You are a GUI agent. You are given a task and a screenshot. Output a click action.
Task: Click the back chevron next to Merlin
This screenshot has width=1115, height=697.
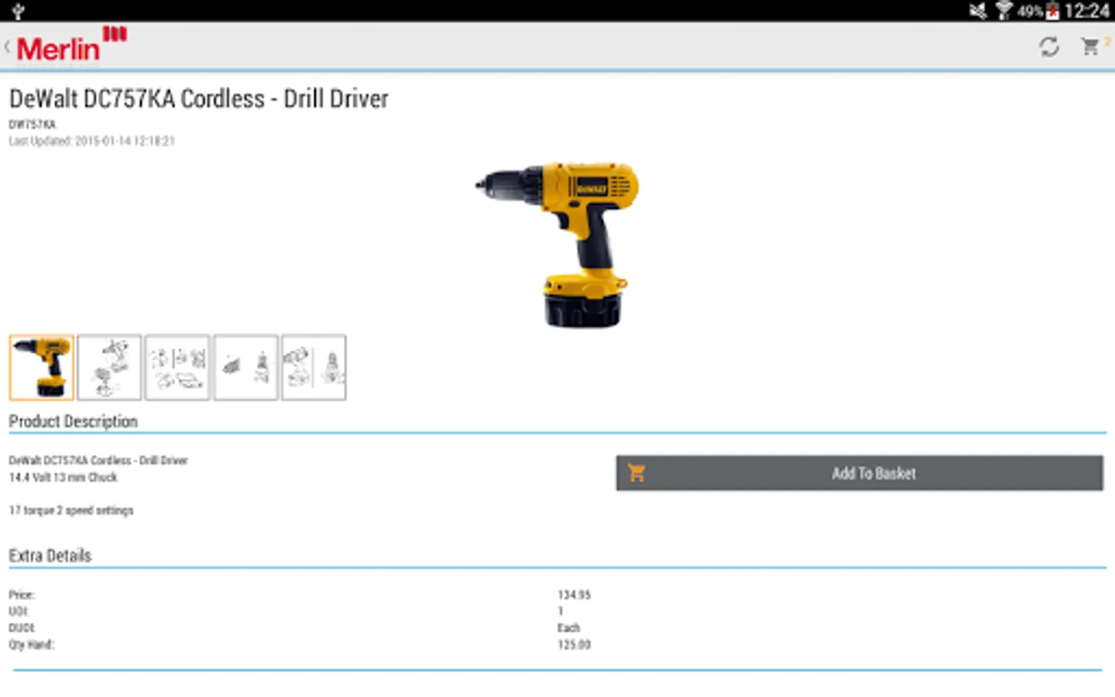pyautogui.click(x=6, y=45)
